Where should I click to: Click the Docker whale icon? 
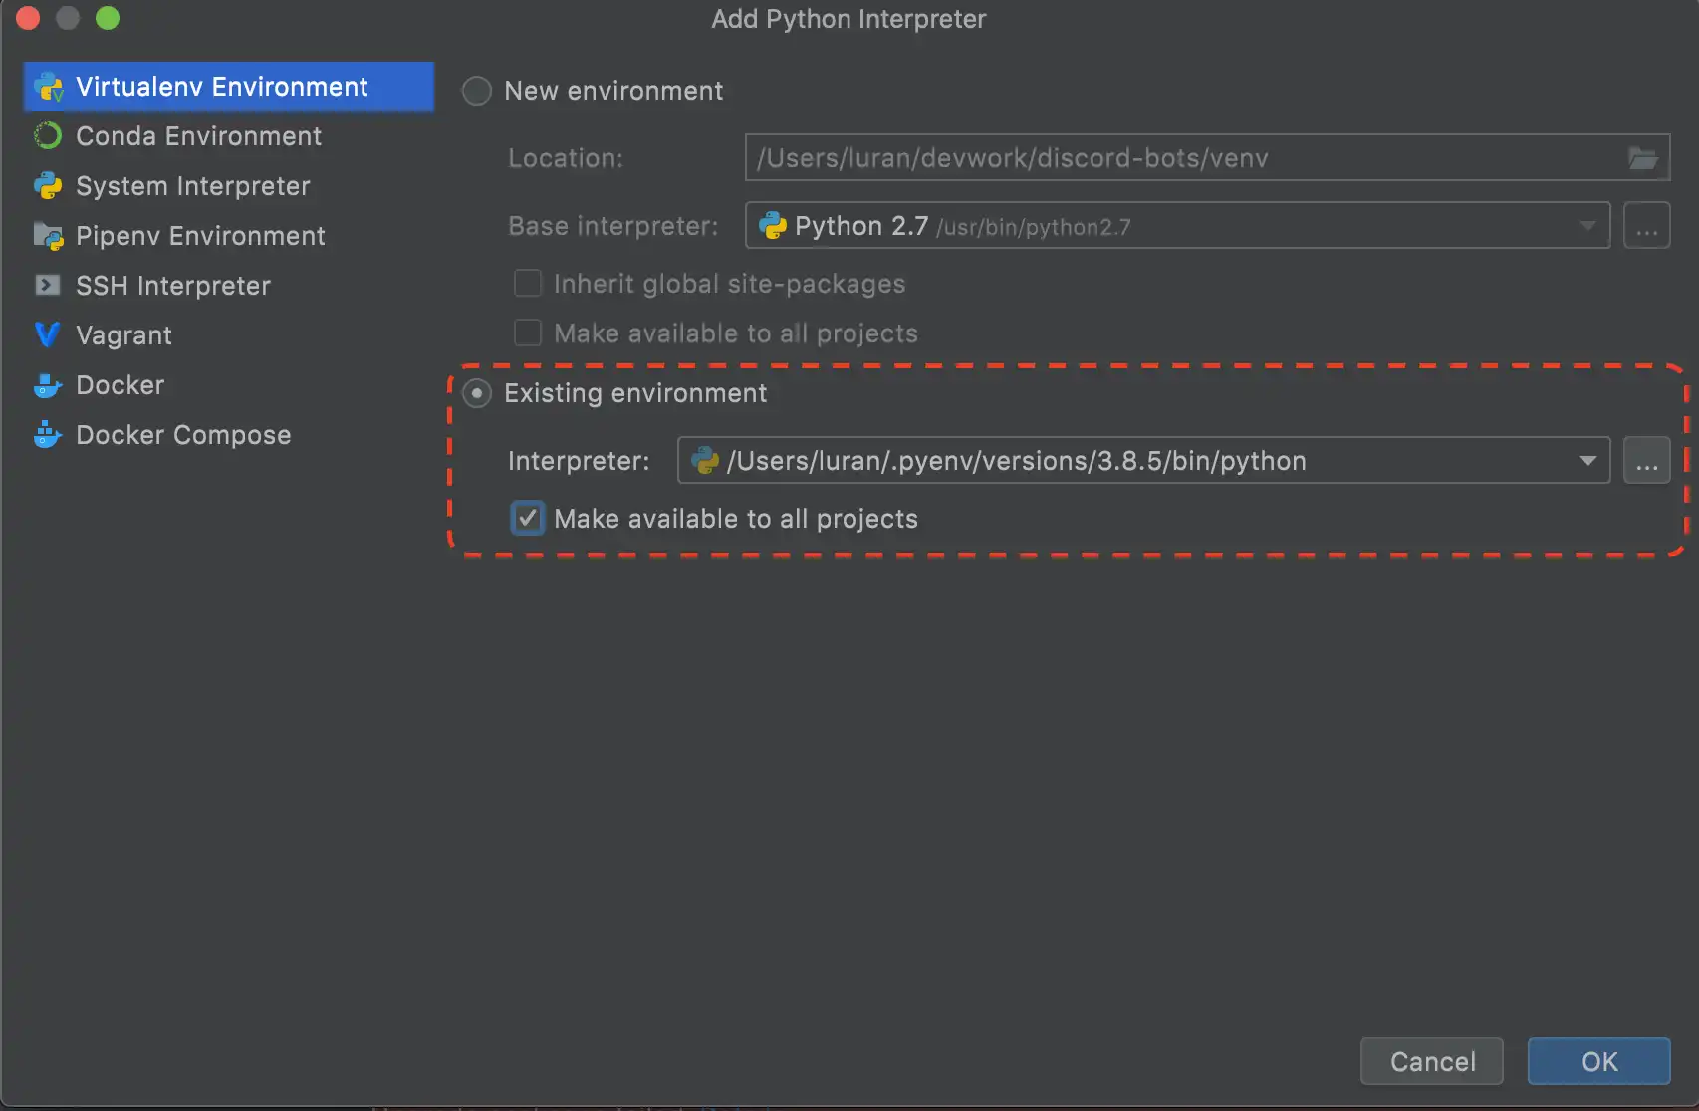point(47,385)
